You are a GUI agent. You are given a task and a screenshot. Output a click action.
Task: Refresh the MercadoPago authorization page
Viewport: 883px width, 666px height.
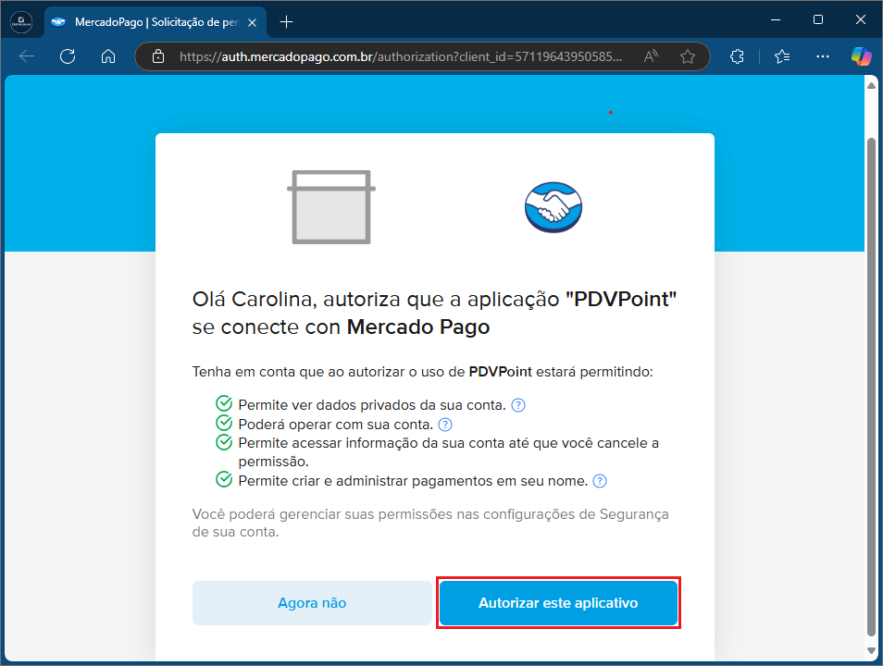pyautogui.click(x=68, y=56)
